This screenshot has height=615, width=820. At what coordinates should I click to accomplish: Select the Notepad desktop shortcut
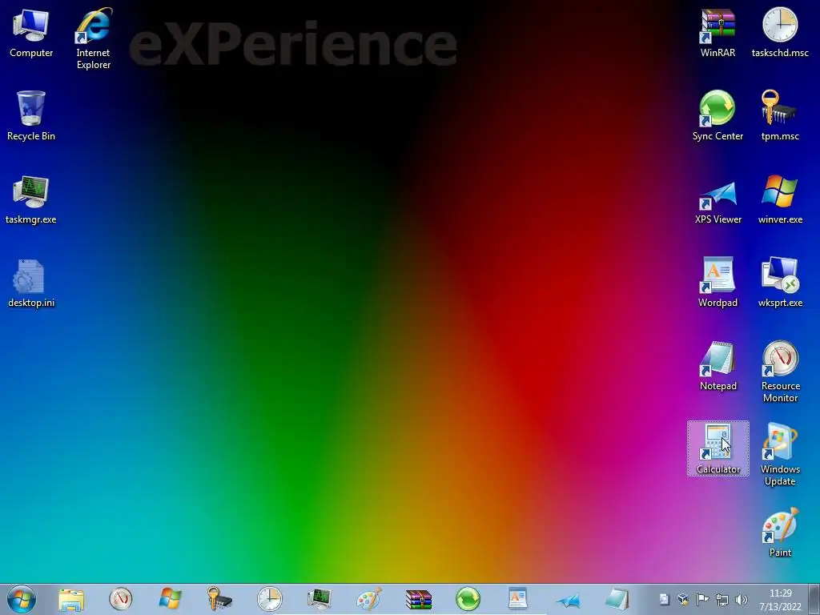click(x=718, y=366)
